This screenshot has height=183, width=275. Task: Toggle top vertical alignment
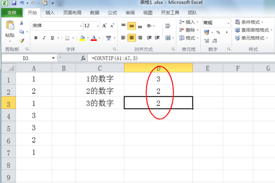pos(123,26)
